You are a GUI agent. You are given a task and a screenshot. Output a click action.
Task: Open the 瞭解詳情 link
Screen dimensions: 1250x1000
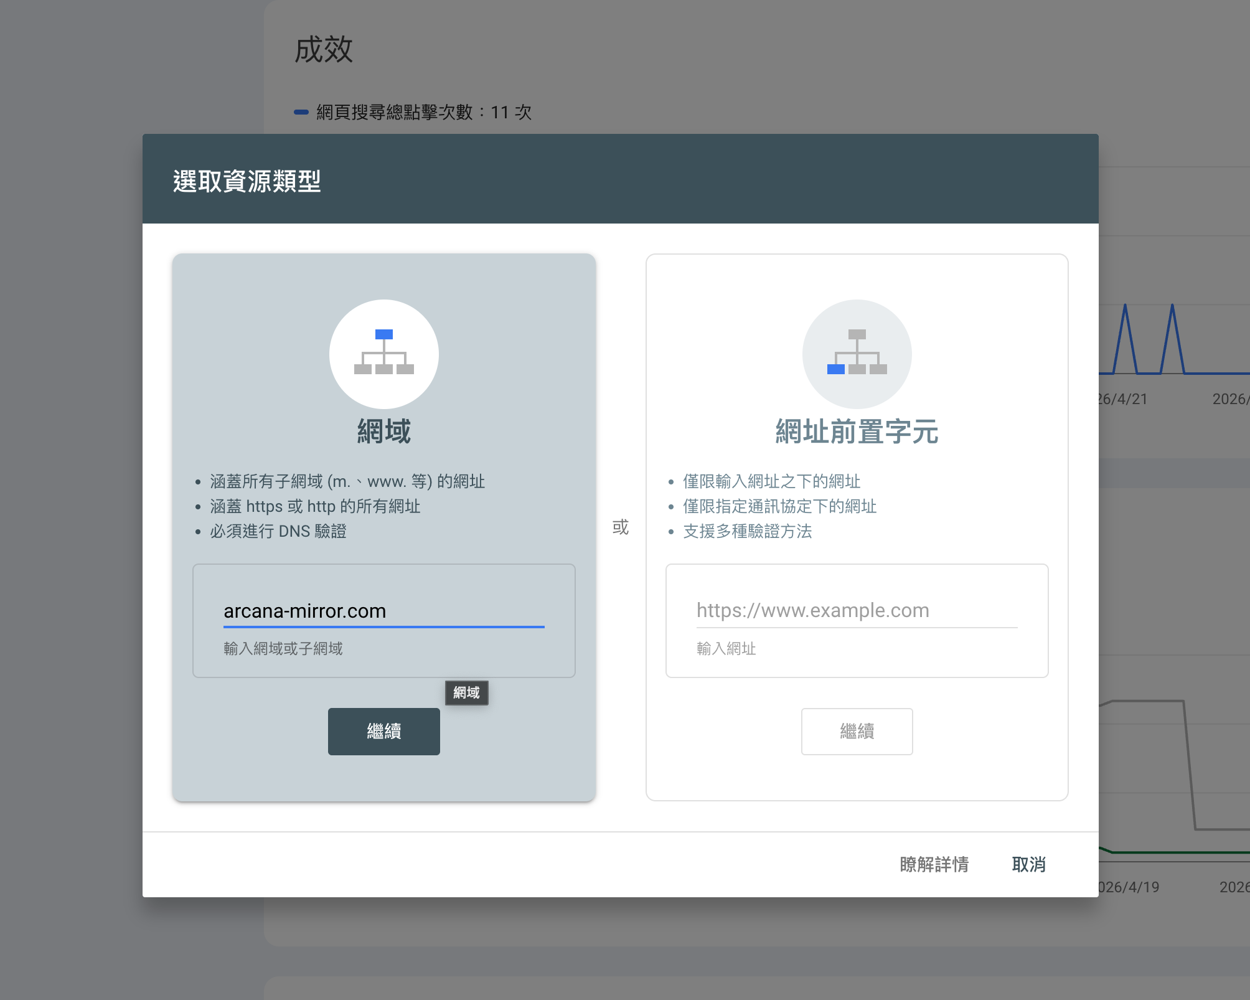tap(934, 864)
